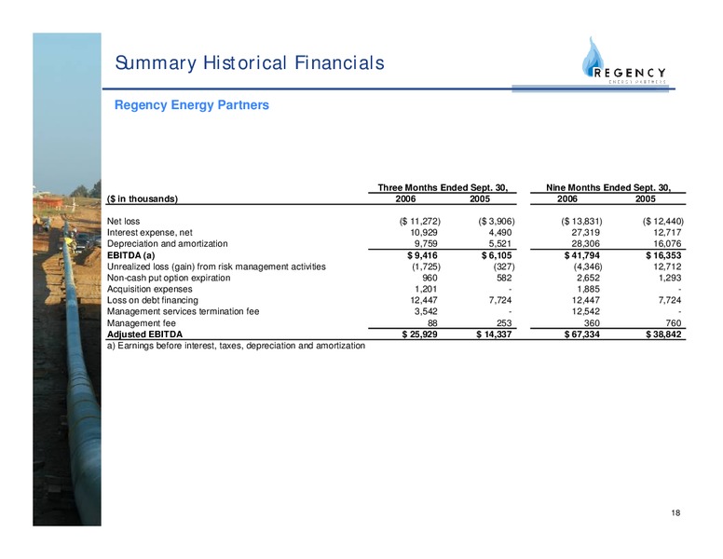This screenshot has width=723, height=559.
Task: Select Adjusted EBITDA value $ 67,334
Action: click(582, 334)
